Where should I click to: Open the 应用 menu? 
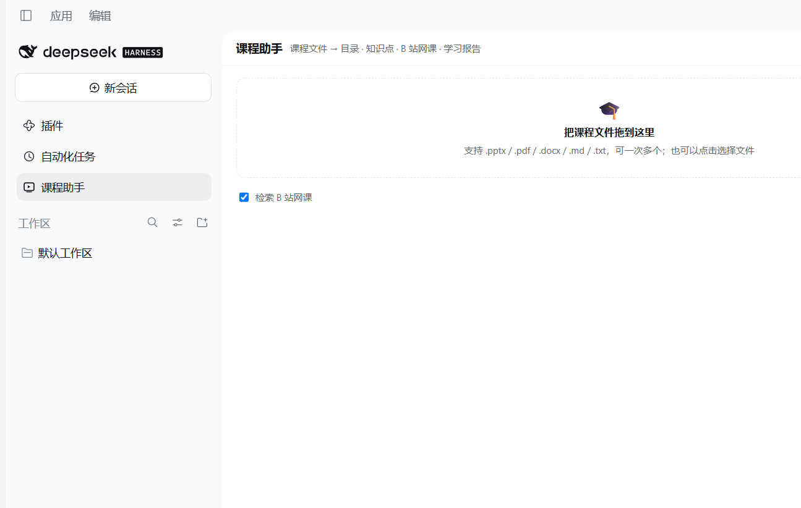pos(61,16)
